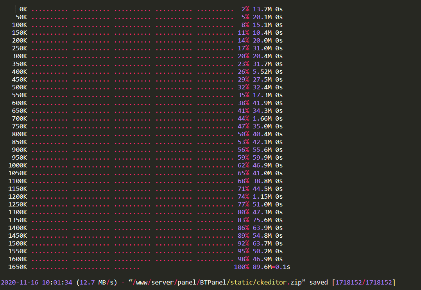The width and height of the screenshot is (421, 290).
Task: Click the 1000K offset label
Action: click(x=18, y=165)
